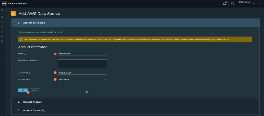The image size is (264, 116).
Task: Click the Add AWS Data Source heading
Action: pos(39,14)
